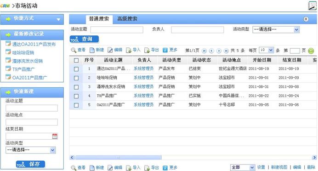Click 新建 in the bottom toolbar
The width and height of the screenshot is (318, 171).
coord(97,167)
